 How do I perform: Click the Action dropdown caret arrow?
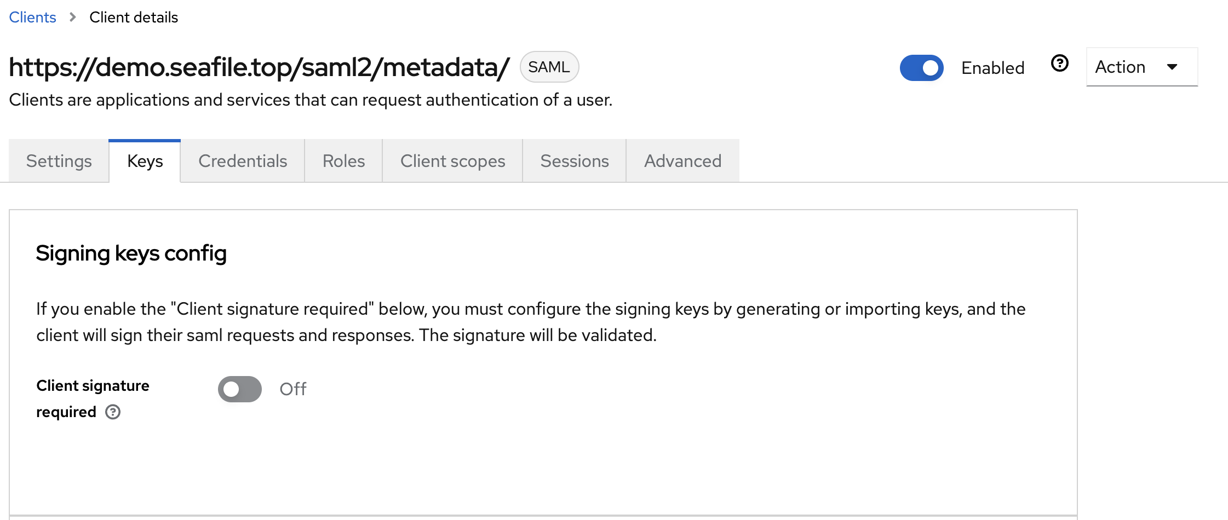coord(1172,67)
